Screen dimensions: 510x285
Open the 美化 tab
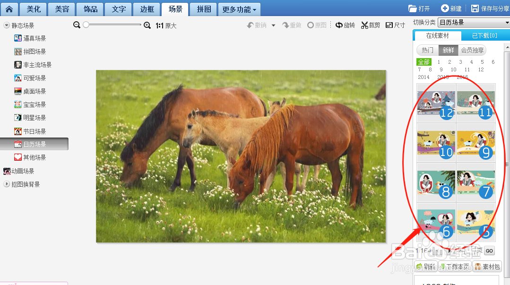(34, 9)
